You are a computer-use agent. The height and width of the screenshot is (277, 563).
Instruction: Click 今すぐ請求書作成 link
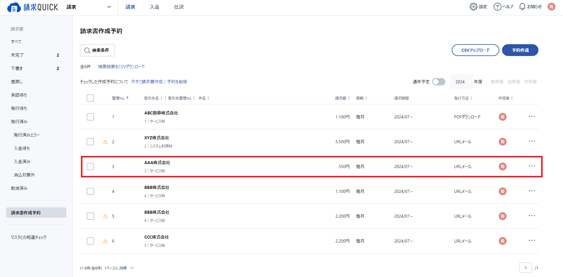147,82
